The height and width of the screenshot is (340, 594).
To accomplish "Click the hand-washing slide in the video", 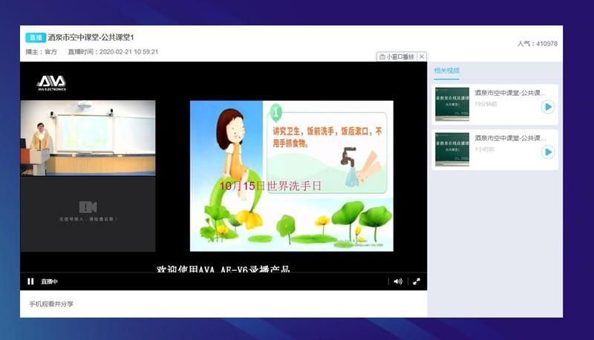I will [x=292, y=176].
